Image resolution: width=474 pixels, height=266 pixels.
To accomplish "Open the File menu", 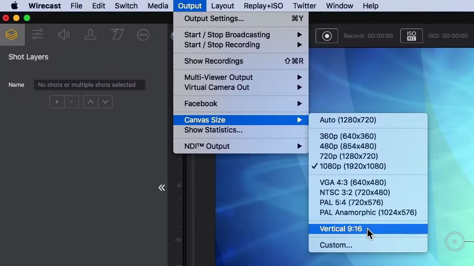I will pyautogui.click(x=76, y=6).
